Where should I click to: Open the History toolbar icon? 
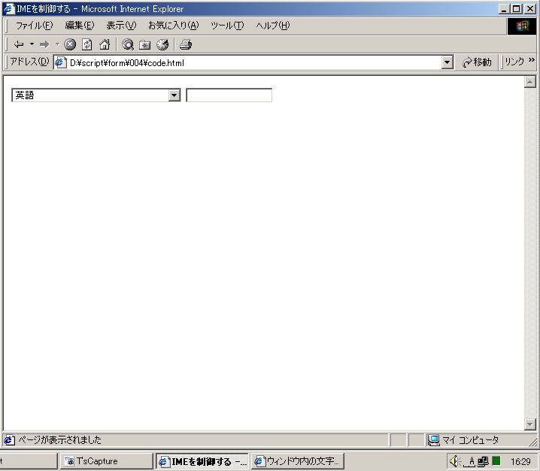(162, 44)
